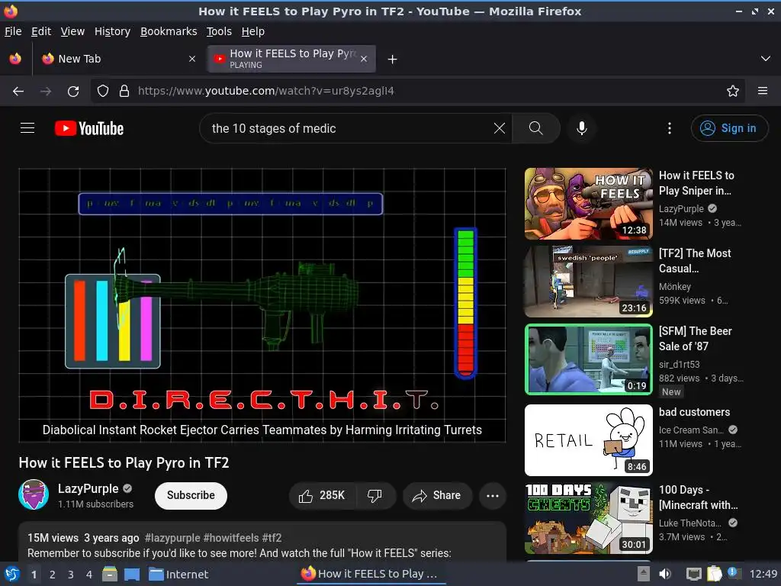Open the taskbar application launcher icon
Image resolution: width=781 pixels, height=586 pixels.
click(11, 574)
